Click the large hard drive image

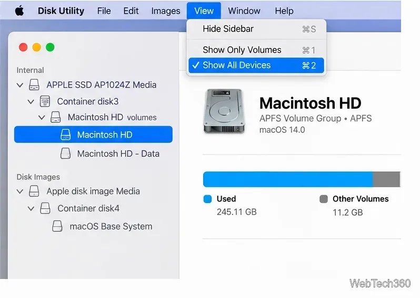(224, 111)
